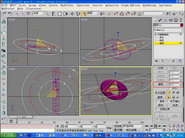This screenshot has width=185, height=138.
Task: Click the Boolean operation button
Action: [x=160, y=93]
